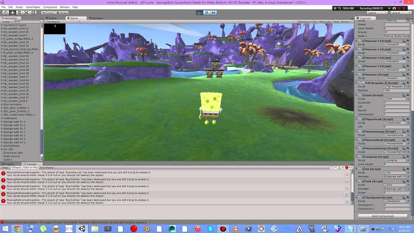The height and width of the screenshot is (233, 414).
Task: Open help for Moveanibowl script
Action: (x=404, y=140)
